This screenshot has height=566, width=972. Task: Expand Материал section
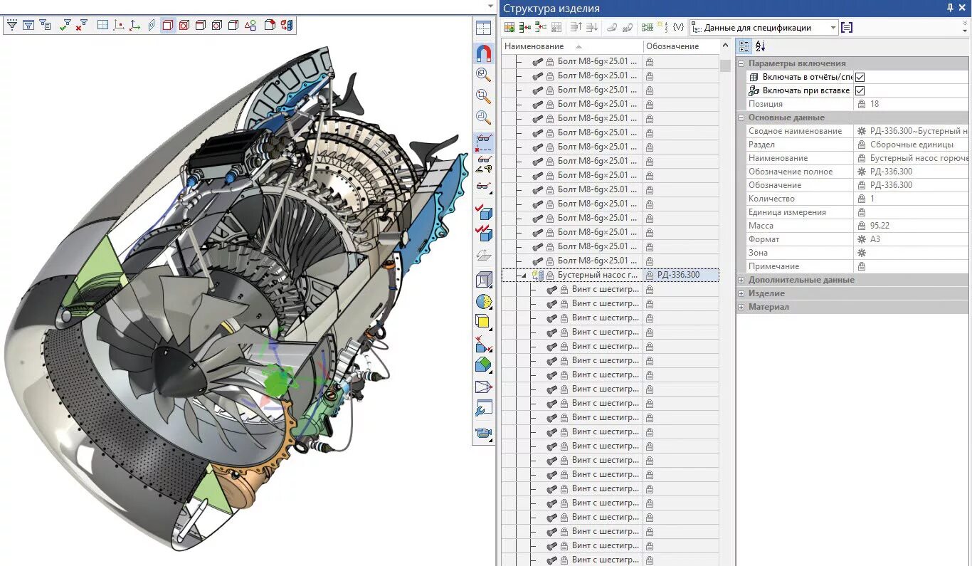[x=741, y=307]
